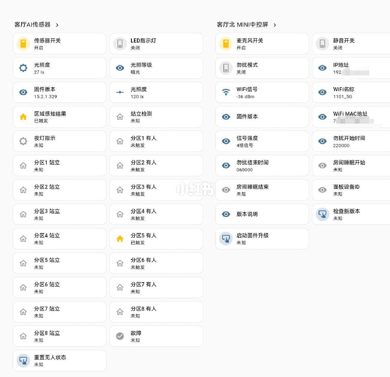390x377 pixels.
Task: Toggle the 麦克风开关 switch icon
Action: 226,44
